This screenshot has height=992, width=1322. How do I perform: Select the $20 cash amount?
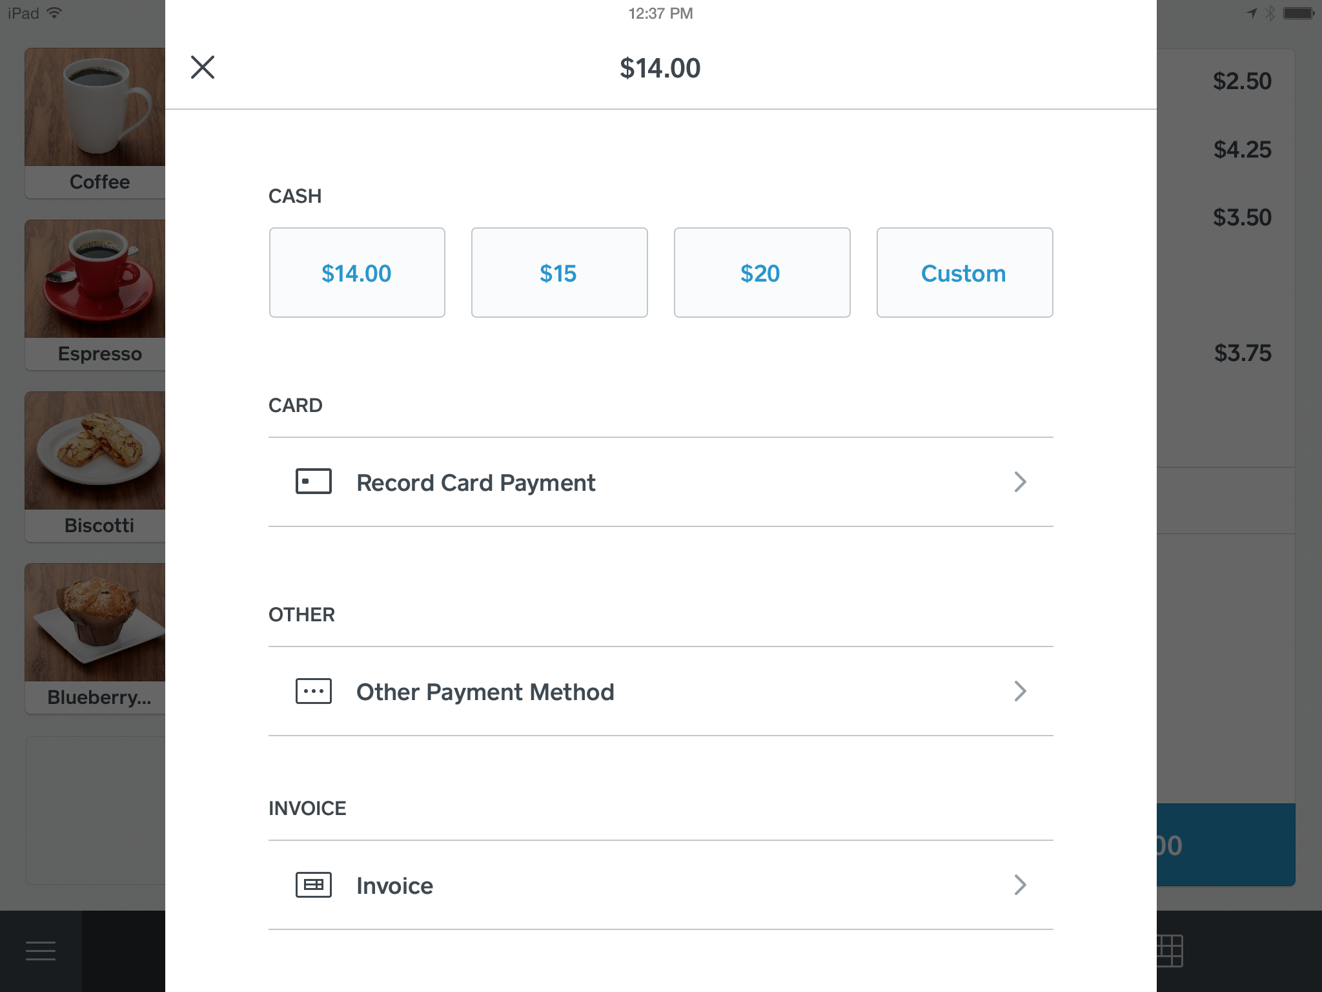(x=762, y=273)
